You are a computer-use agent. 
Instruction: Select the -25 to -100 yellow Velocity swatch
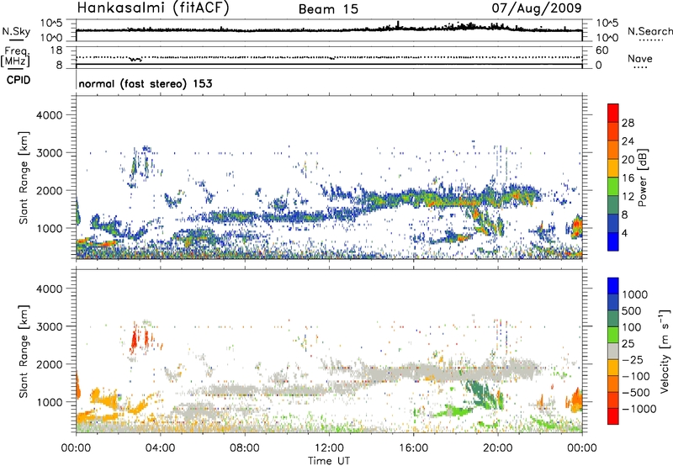[x=613, y=368]
